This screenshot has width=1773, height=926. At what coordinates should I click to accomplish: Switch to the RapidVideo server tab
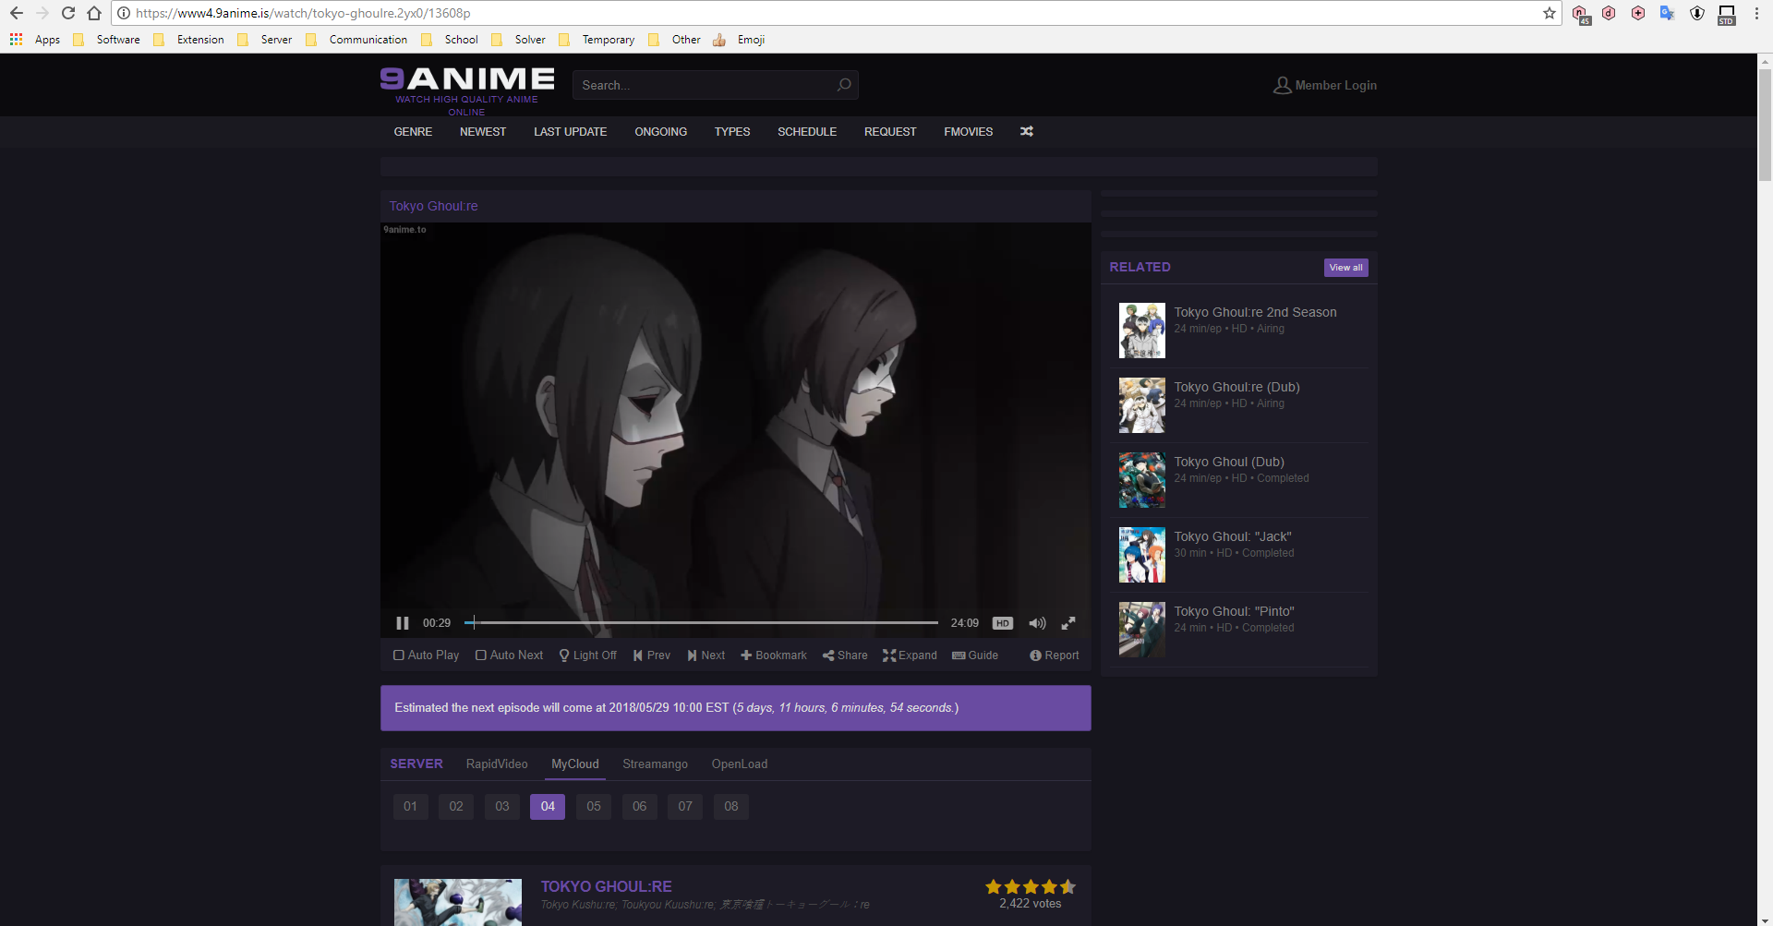coord(497,764)
